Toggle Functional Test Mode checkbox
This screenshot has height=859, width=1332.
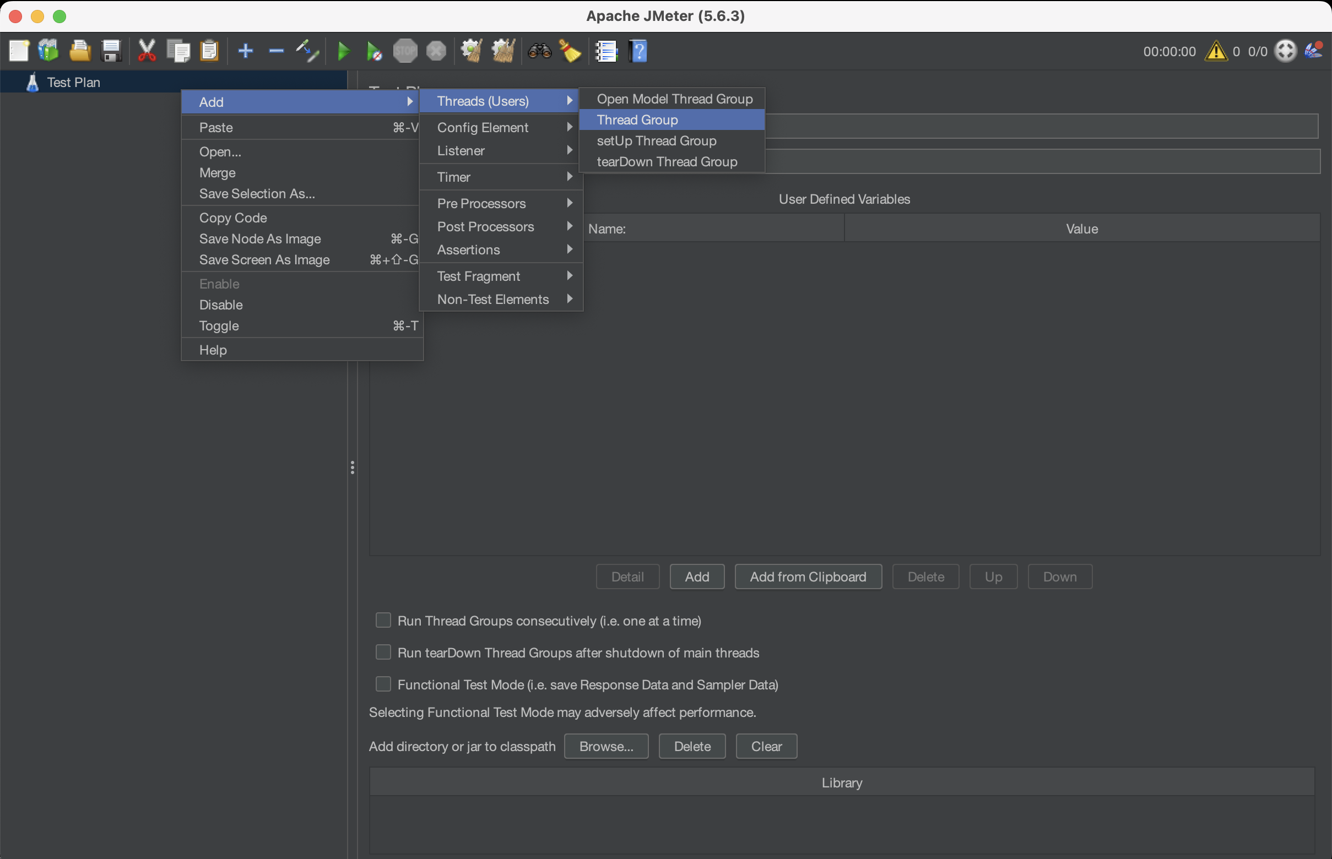coord(383,684)
